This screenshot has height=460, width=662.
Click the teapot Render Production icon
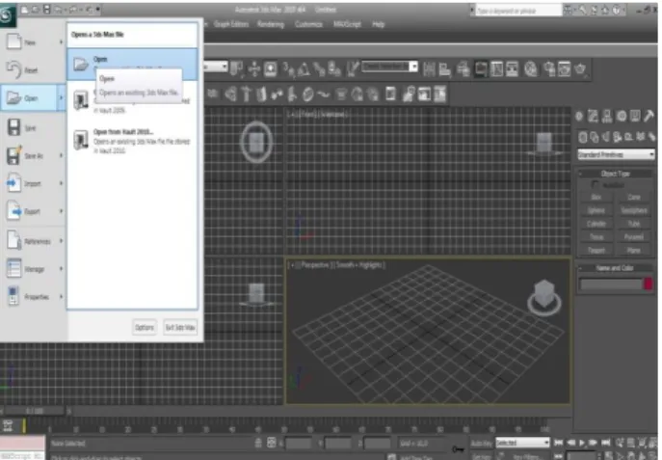click(x=580, y=68)
